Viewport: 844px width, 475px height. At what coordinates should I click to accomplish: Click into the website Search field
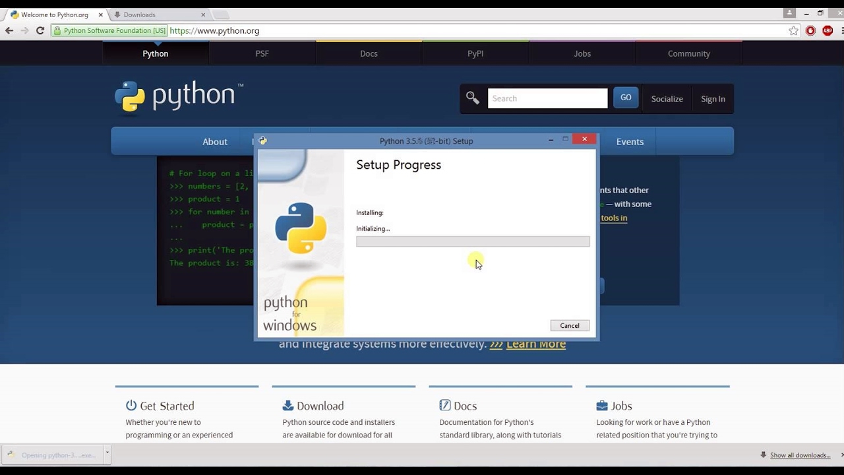[x=547, y=98]
